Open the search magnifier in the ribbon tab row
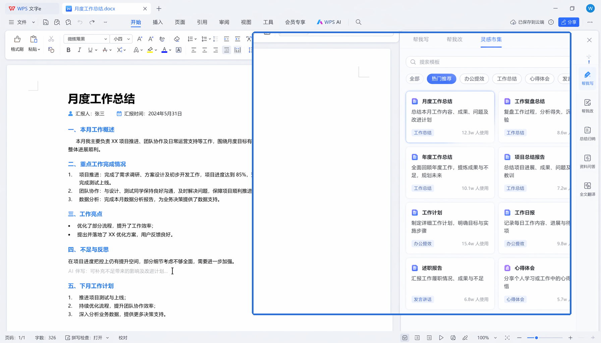This screenshot has height=343, width=601. (359, 22)
